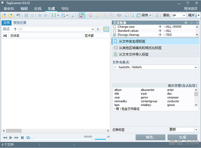Screen dimensions: 201x148
Task: Click the remove tag icon with red X
Action: [x=90, y=15]
